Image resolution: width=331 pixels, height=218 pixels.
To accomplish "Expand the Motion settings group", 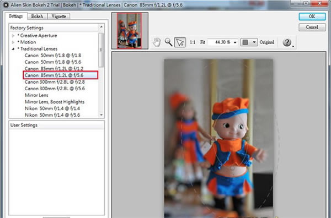I will pyautogui.click(x=13, y=42).
